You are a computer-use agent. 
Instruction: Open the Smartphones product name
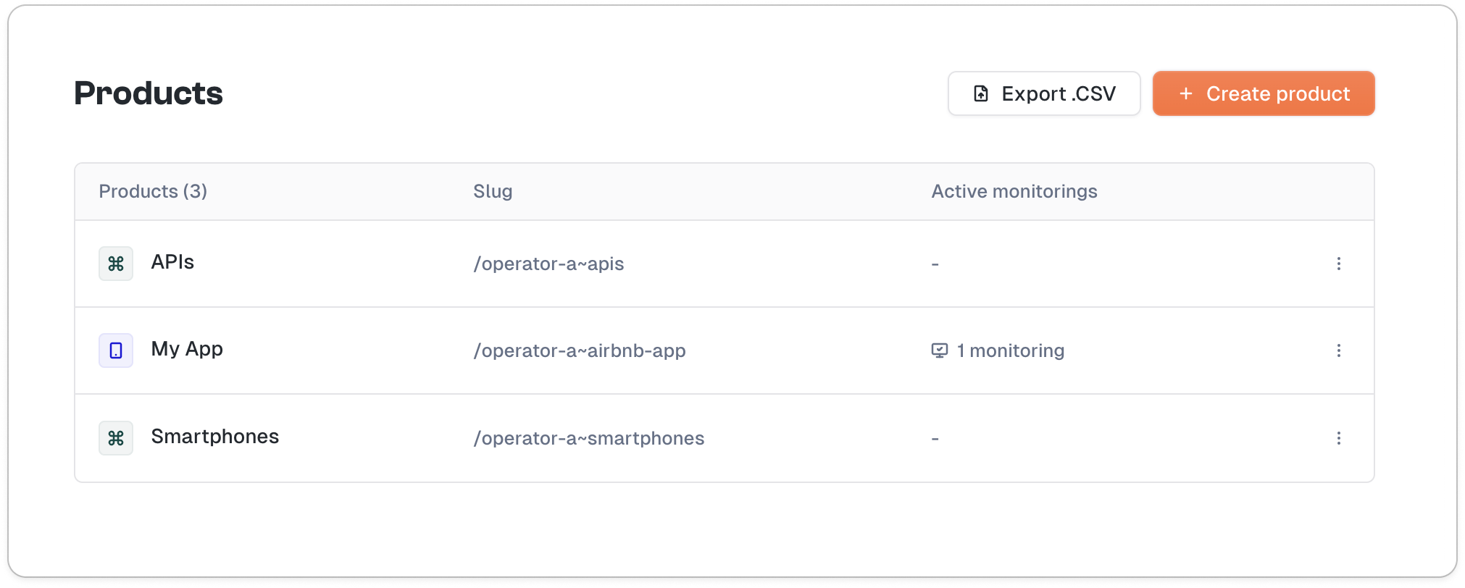click(214, 437)
